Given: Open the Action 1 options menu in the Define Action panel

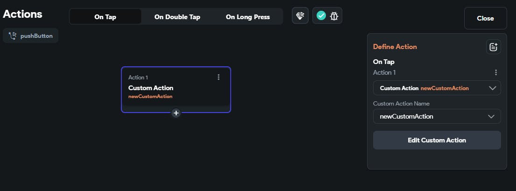Looking at the screenshot, I should 495,72.
